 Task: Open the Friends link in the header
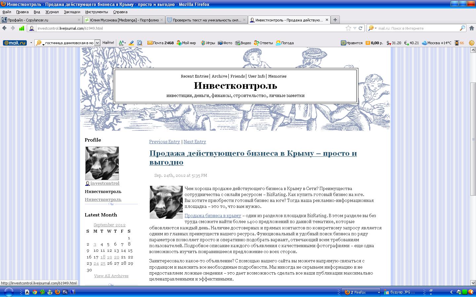pyautogui.click(x=238, y=76)
